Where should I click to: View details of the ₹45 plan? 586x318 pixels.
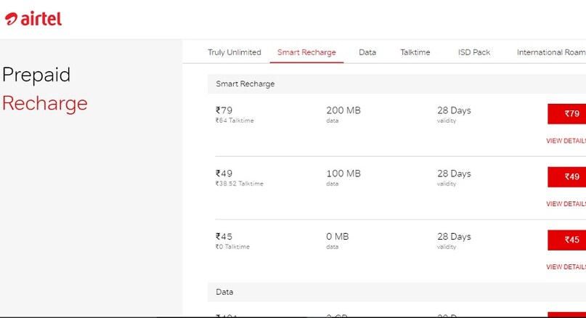[565, 267]
